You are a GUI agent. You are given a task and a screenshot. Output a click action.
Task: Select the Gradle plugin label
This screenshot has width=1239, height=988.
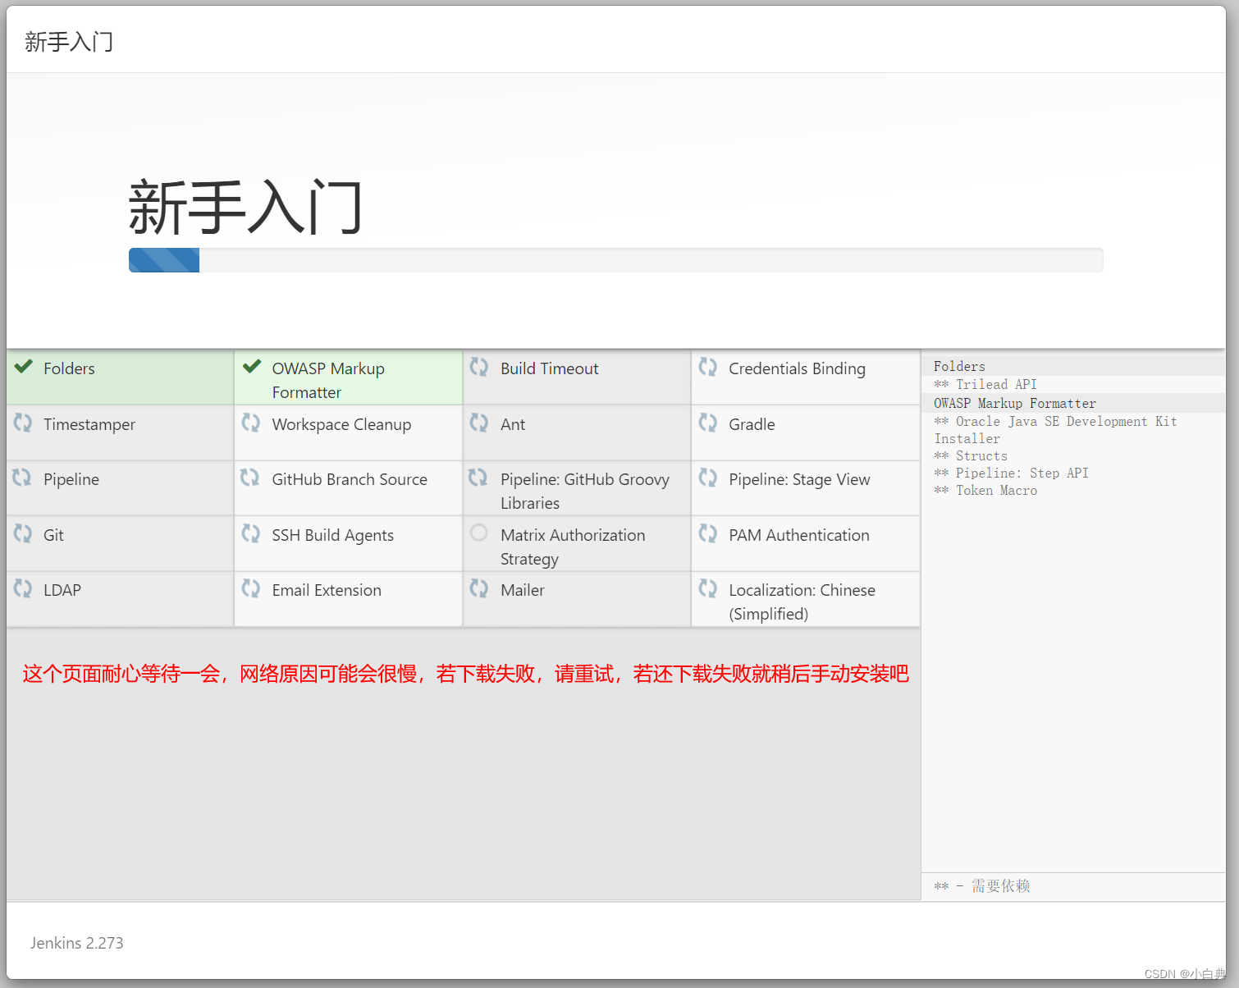coord(752,424)
